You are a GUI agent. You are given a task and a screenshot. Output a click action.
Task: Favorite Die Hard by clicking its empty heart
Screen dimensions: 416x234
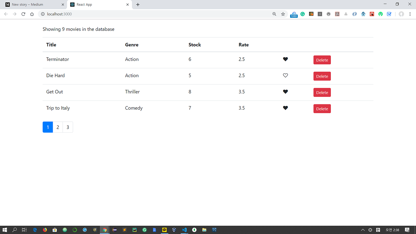tap(285, 75)
